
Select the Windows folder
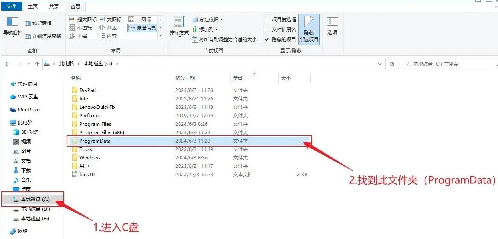coord(90,158)
